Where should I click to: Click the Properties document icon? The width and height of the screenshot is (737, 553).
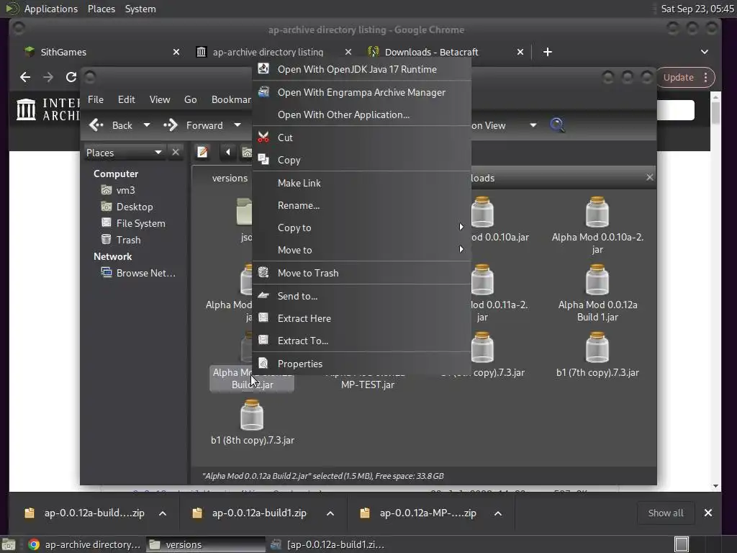point(263,363)
